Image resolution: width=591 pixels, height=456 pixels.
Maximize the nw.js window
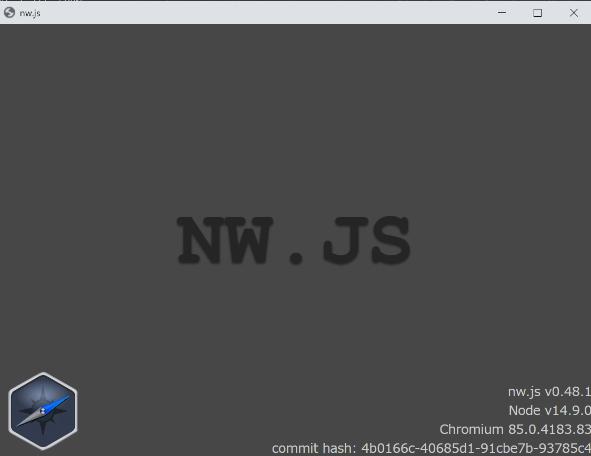coord(537,13)
